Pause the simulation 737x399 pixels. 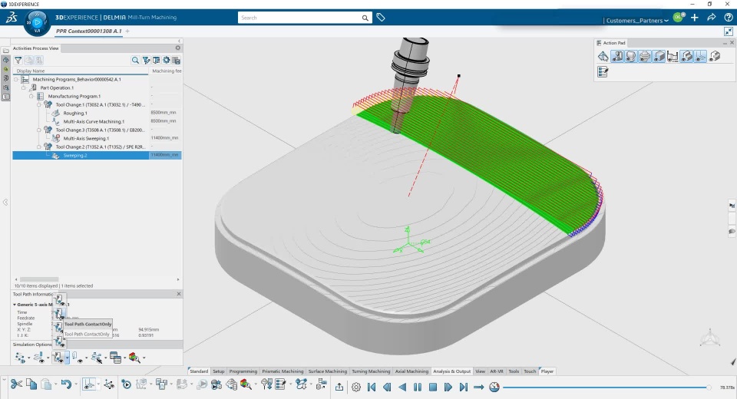tap(418, 387)
